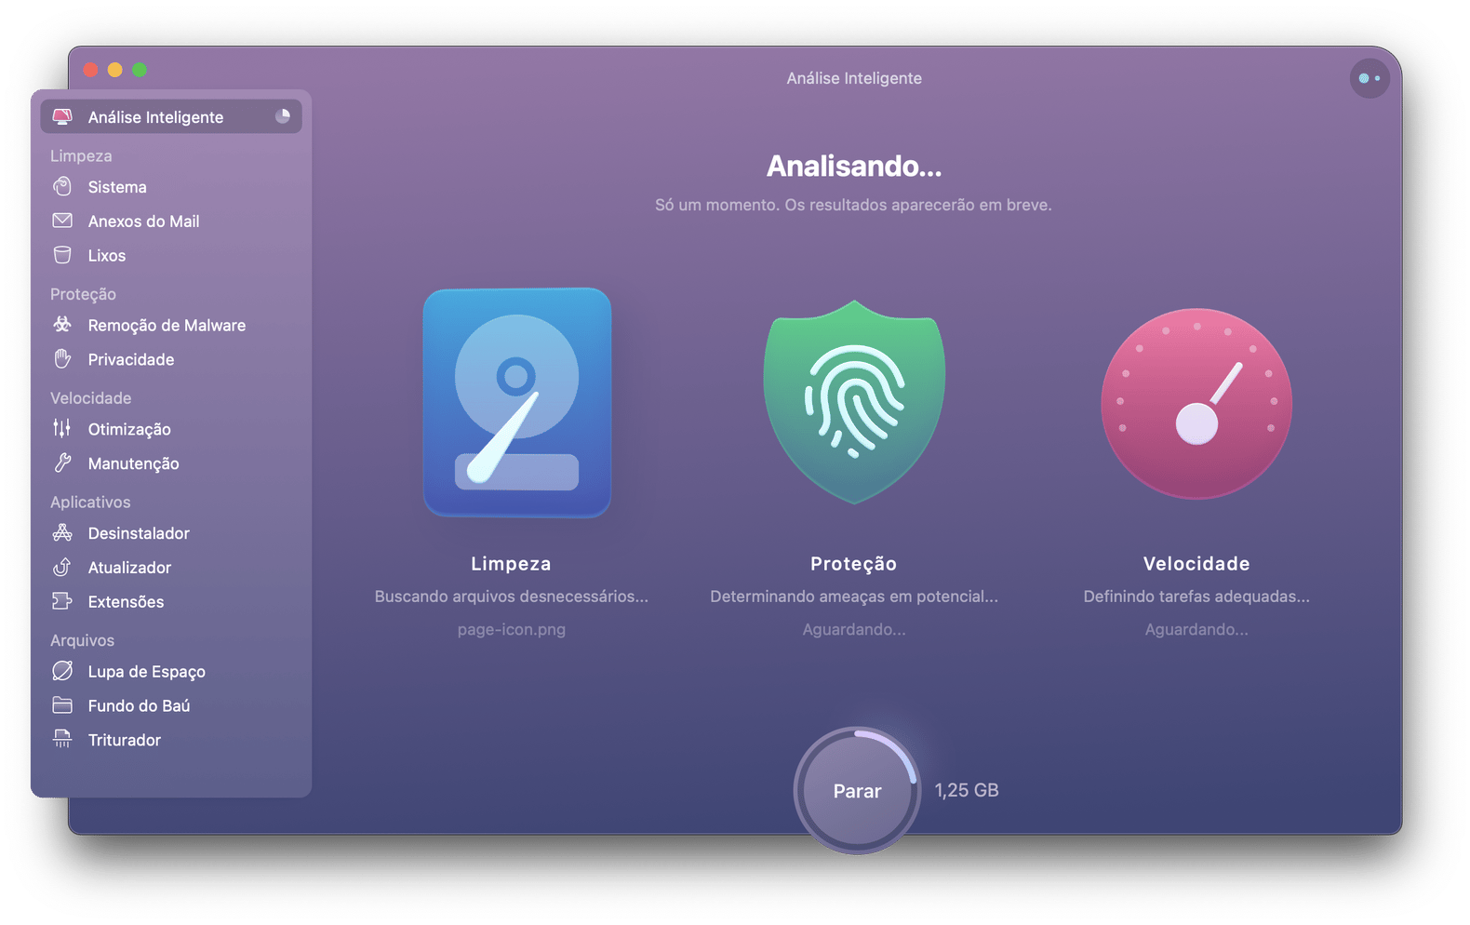Viewport: 1470px width, 925px height.
Task: Click the assistant dots icon top right
Action: point(1370,78)
